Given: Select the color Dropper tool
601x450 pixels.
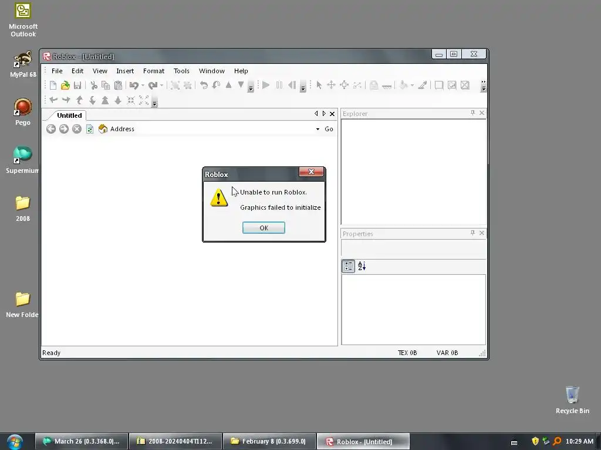Looking at the screenshot, I should pos(423,85).
